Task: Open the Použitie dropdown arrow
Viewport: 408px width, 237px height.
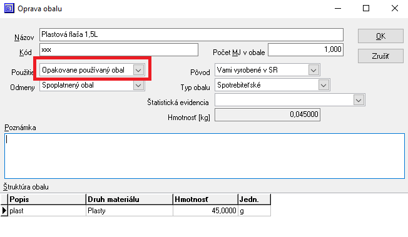Action: tap(138, 70)
